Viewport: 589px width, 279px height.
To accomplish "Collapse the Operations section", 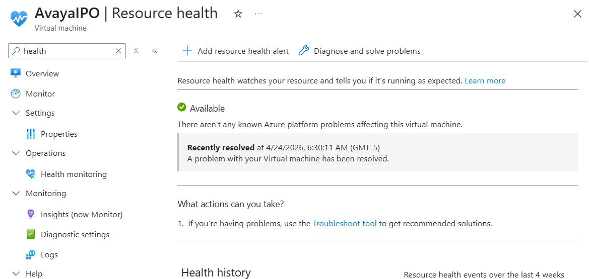I will [x=16, y=153].
